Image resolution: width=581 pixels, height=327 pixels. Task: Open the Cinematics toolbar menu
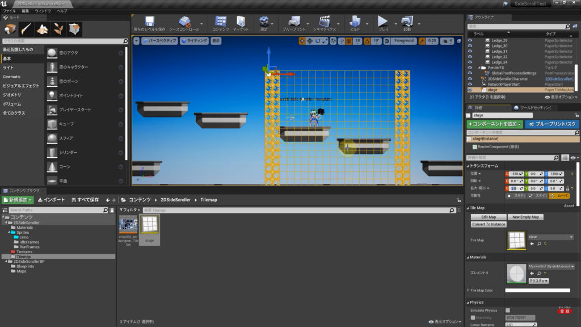(x=325, y=23)
